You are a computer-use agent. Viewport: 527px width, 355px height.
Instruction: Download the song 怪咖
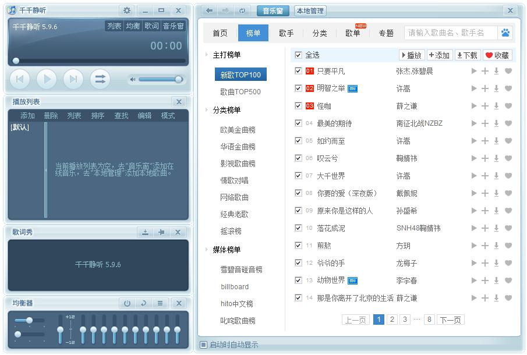[x=496, y=106]
